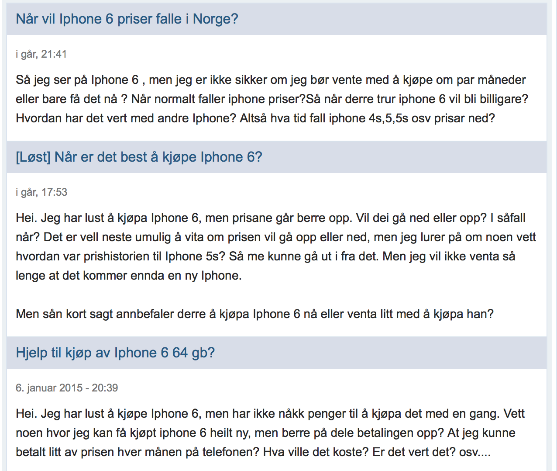557x471 pixels.
Task: Click the line starting "betalt litt av prisen hver månen"
Action: point(253,452)
